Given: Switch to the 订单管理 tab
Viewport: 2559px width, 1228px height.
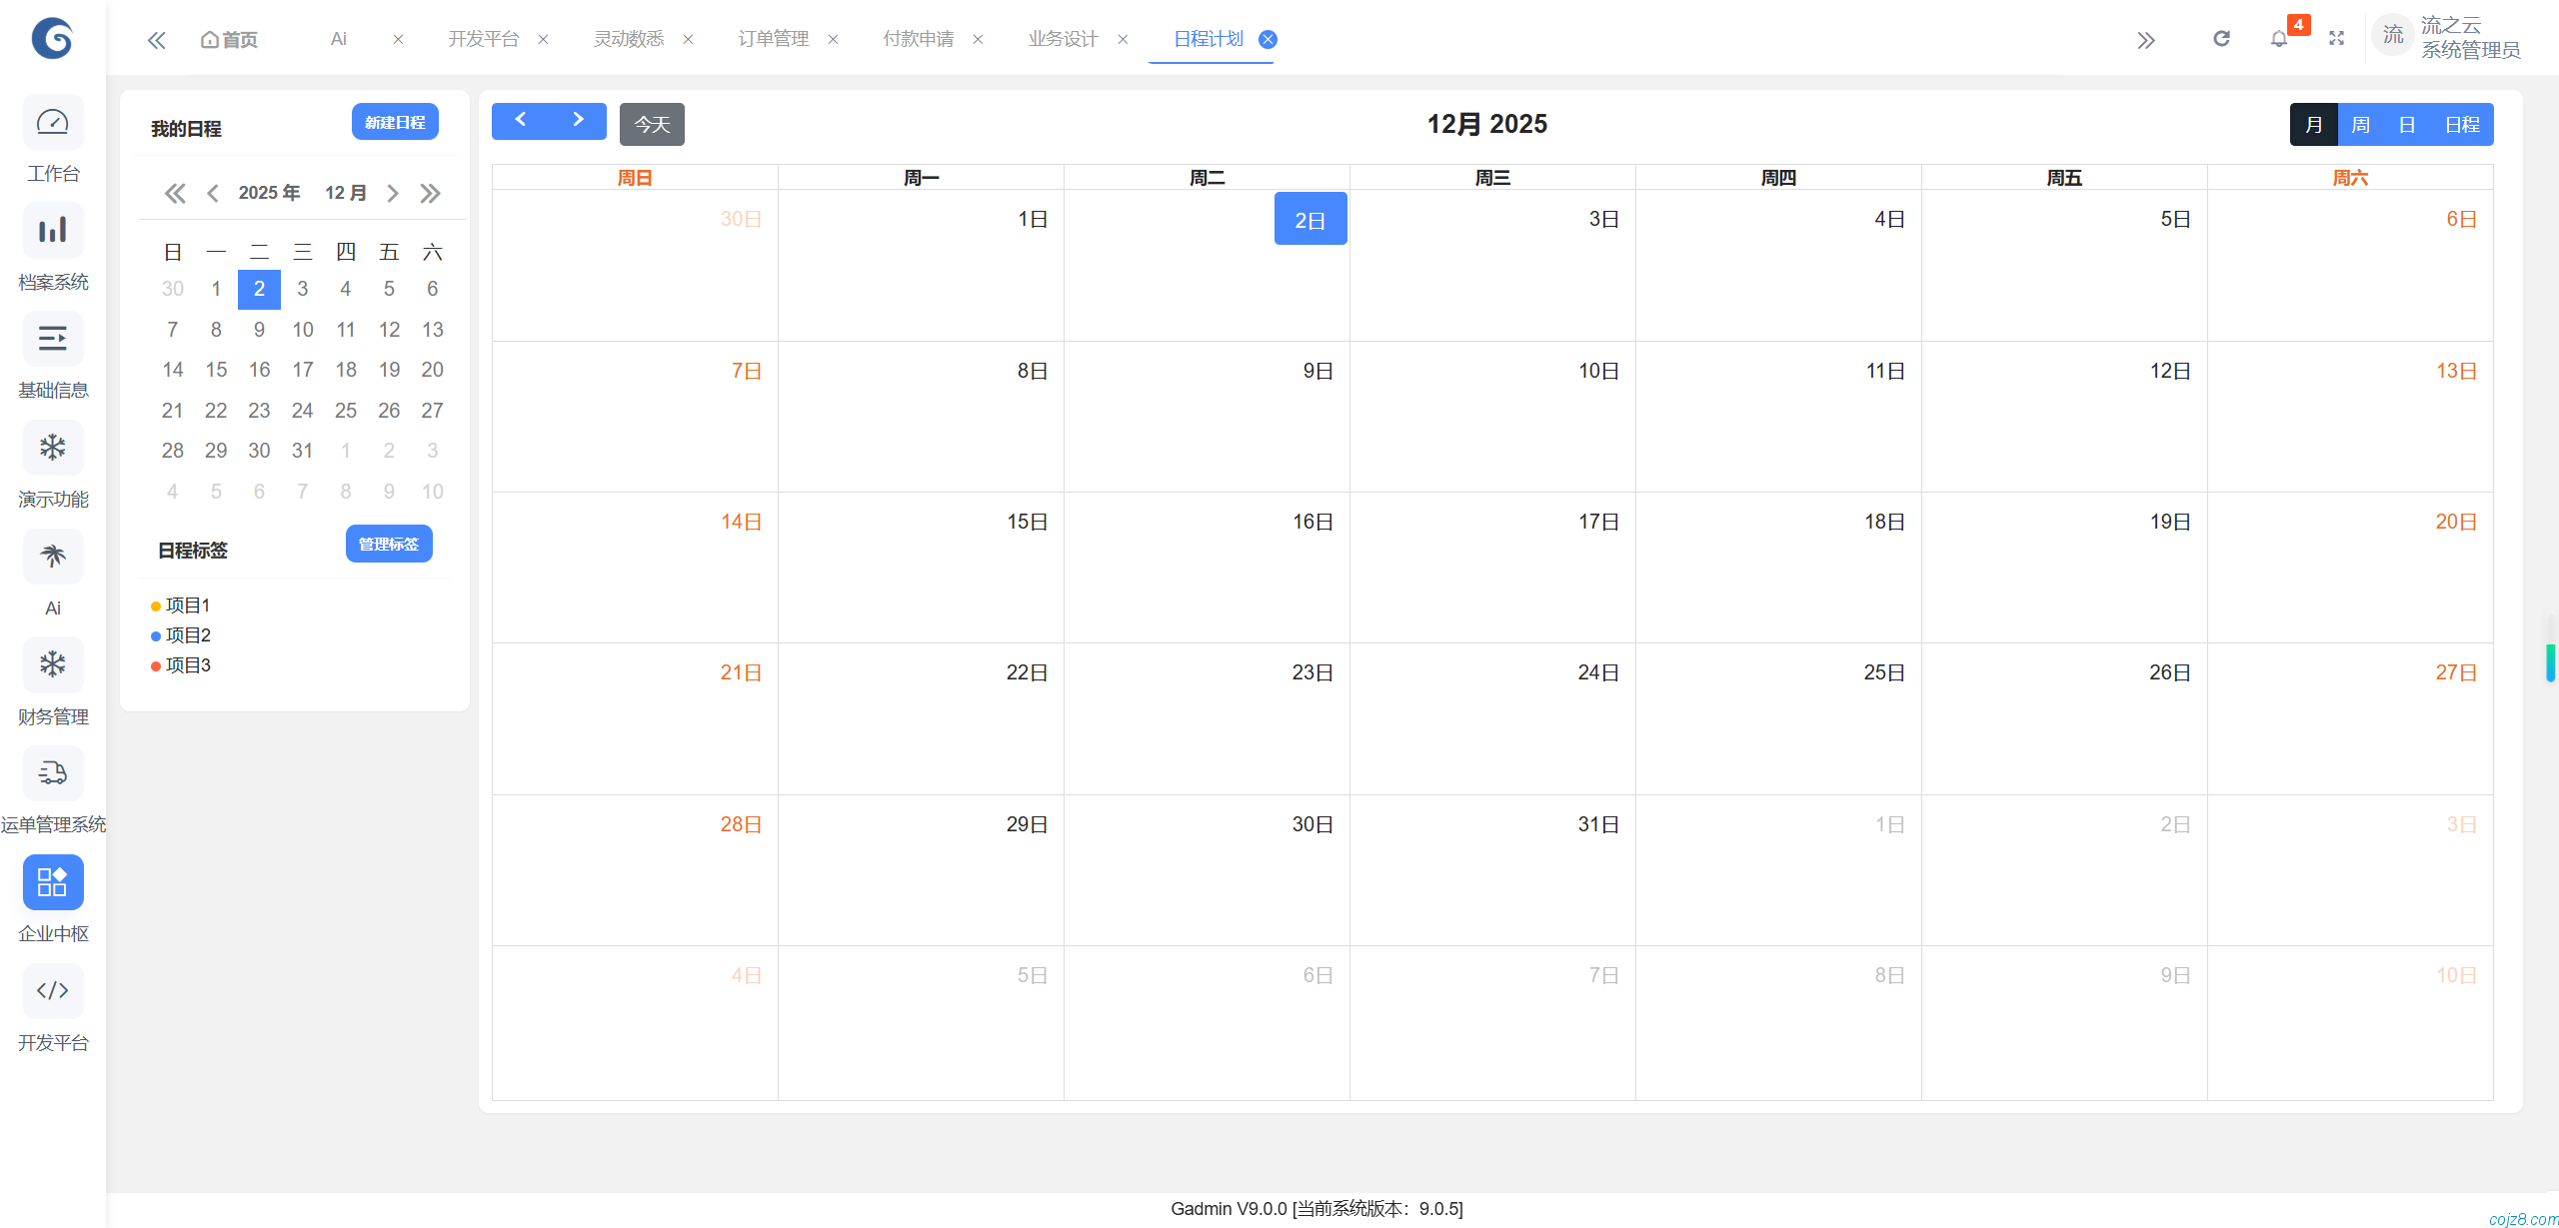Looking at the screenshot, I should (x=773, y=39).
